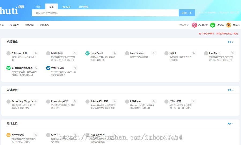The image size is (241, 145).
Task: Click the chain-link icon on freebiesbug card
Action: [x=154, y=53]
